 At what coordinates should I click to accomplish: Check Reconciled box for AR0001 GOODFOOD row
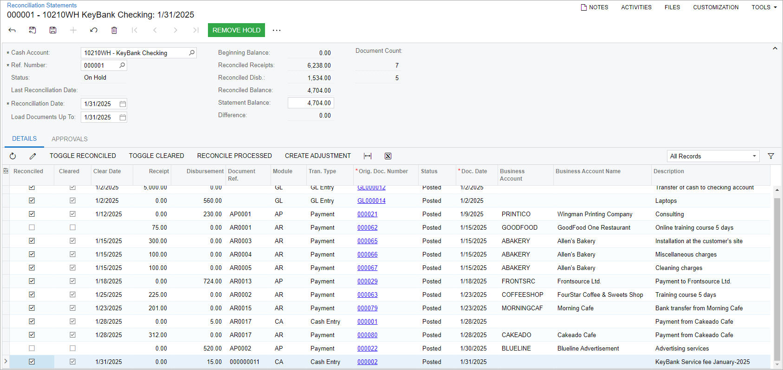[x=32, y=227]
